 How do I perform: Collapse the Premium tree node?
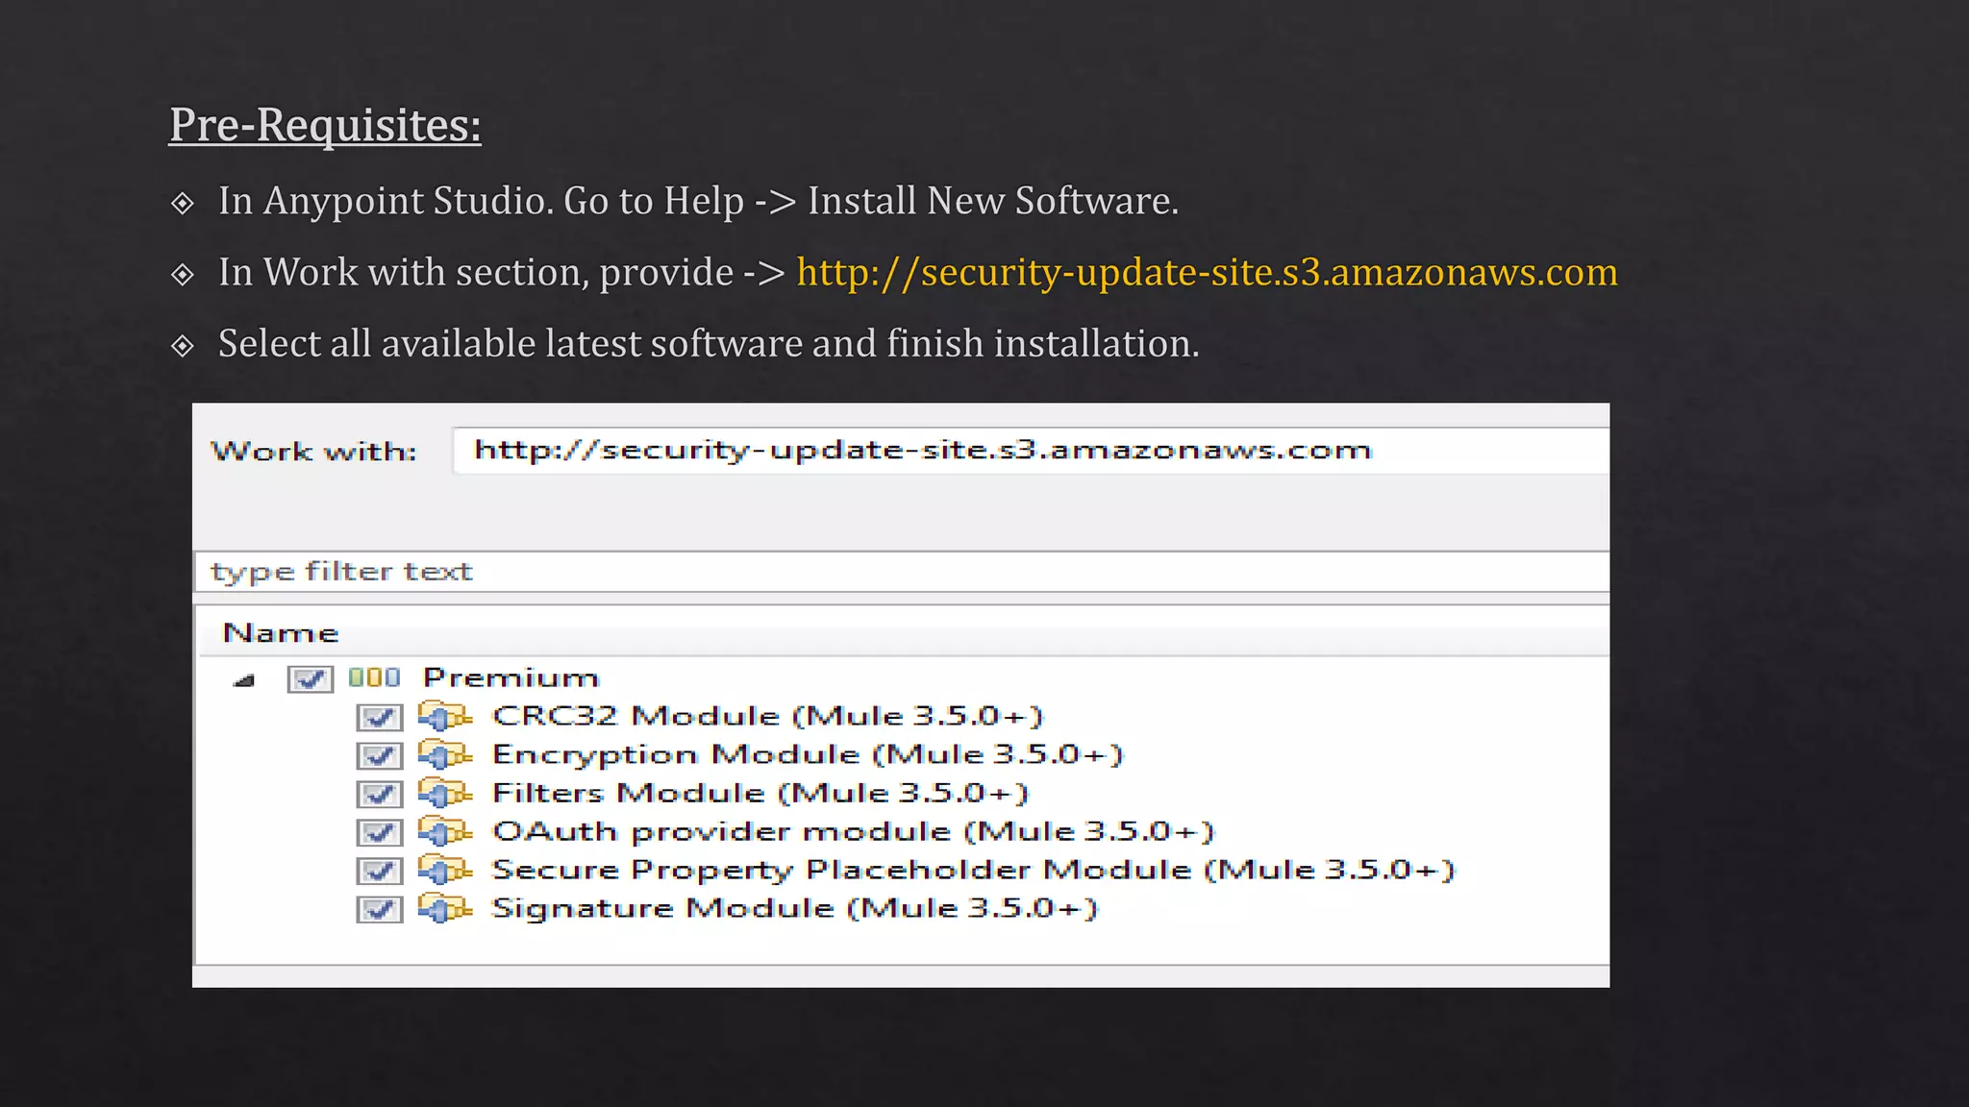pos(244,681)
